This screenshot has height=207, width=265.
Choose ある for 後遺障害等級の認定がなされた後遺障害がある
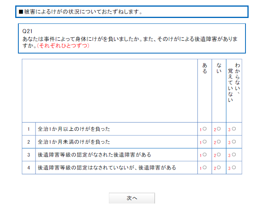205,155
